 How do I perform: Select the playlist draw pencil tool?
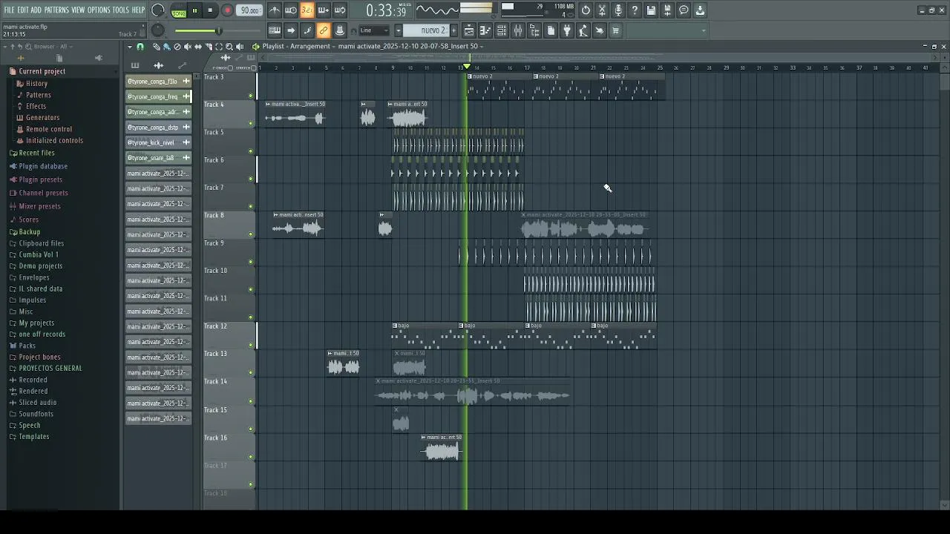click(157, 47)
